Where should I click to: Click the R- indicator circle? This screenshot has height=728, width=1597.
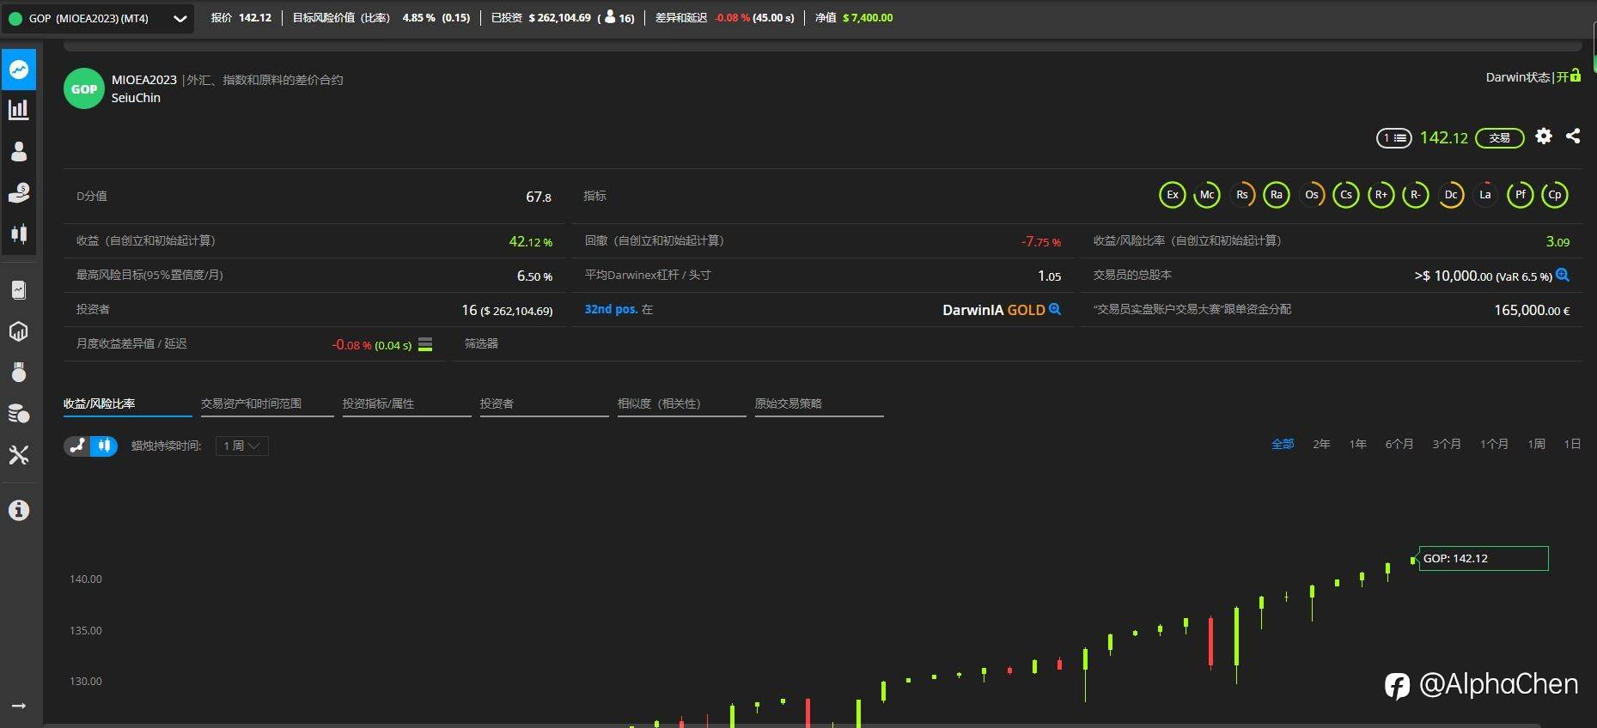(x=1416, y=195)
